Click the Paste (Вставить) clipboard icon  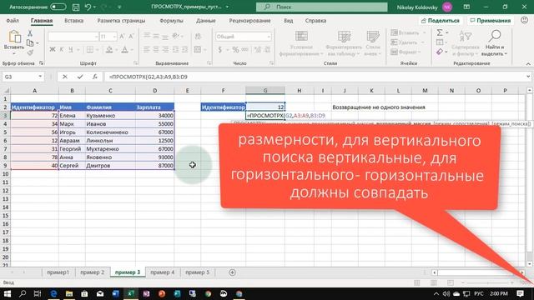pyautogui.click(x=14, y=37)
